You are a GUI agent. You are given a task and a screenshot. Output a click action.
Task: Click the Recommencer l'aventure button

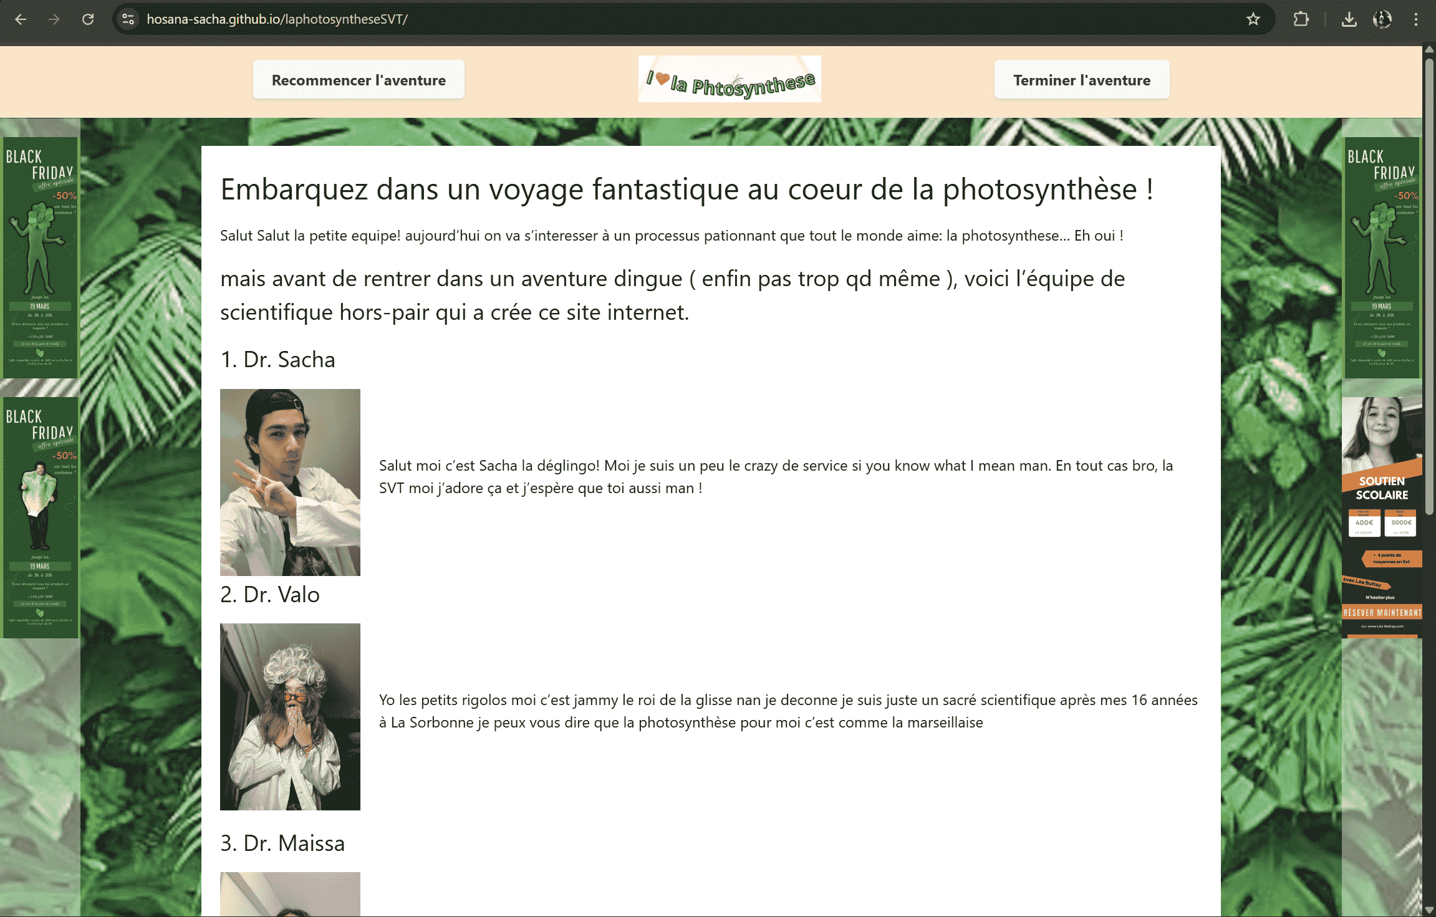[x=359, y=80]
